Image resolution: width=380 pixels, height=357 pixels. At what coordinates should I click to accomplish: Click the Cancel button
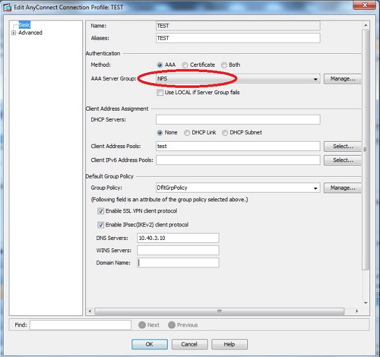(189, 344)
